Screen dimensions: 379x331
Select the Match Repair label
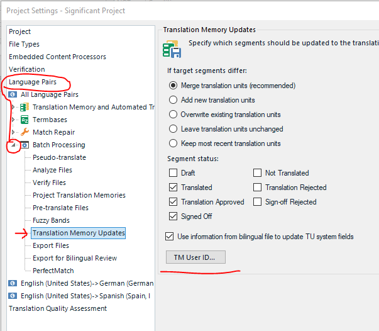click(54, 132)
